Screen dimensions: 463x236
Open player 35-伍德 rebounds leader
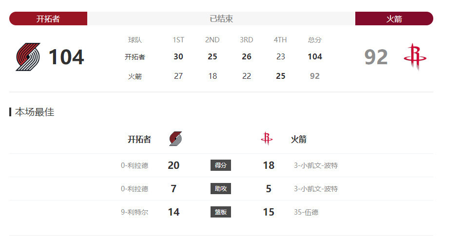306,212
